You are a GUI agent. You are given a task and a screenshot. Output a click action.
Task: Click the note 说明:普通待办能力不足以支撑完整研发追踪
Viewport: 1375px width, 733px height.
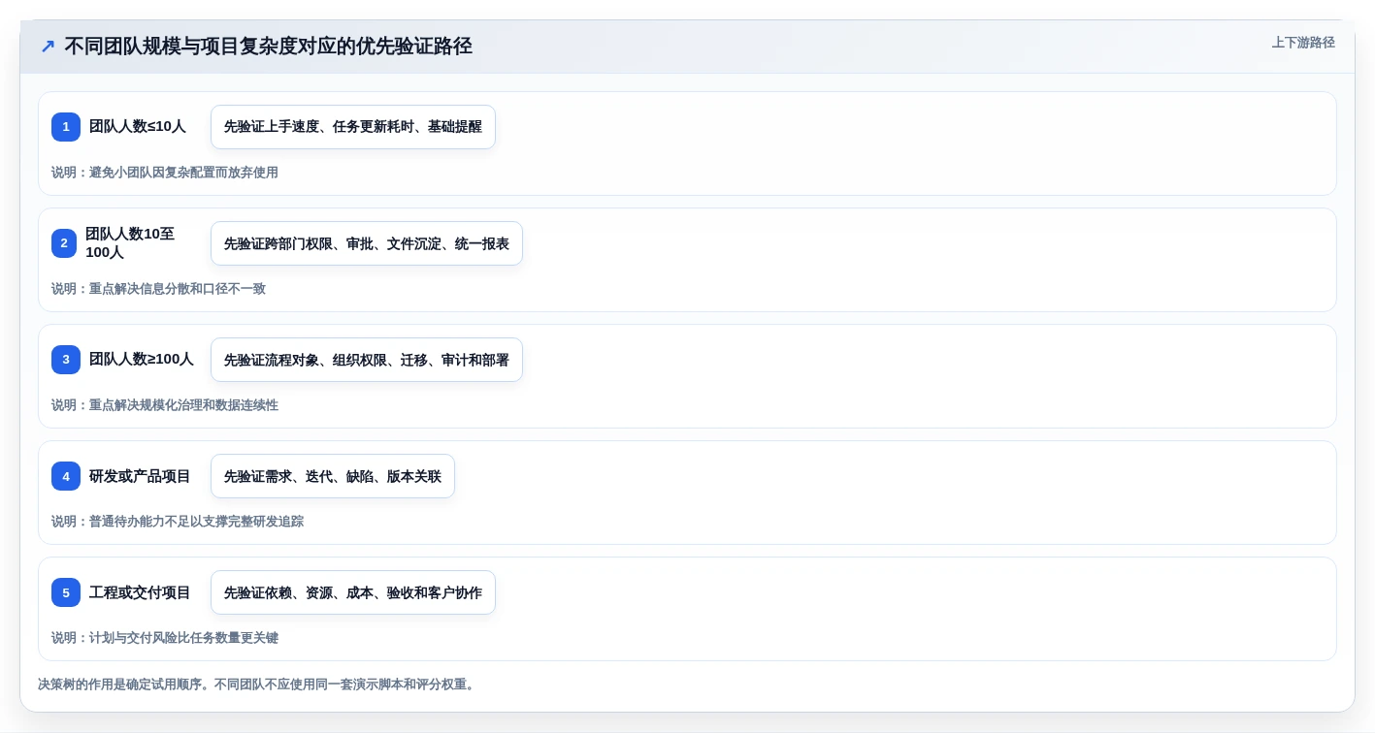[178, 522]
